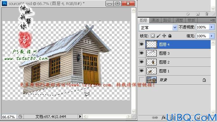Screen dimensions: 217x122
Task: Open the 调整 tab
Action: 179,21
